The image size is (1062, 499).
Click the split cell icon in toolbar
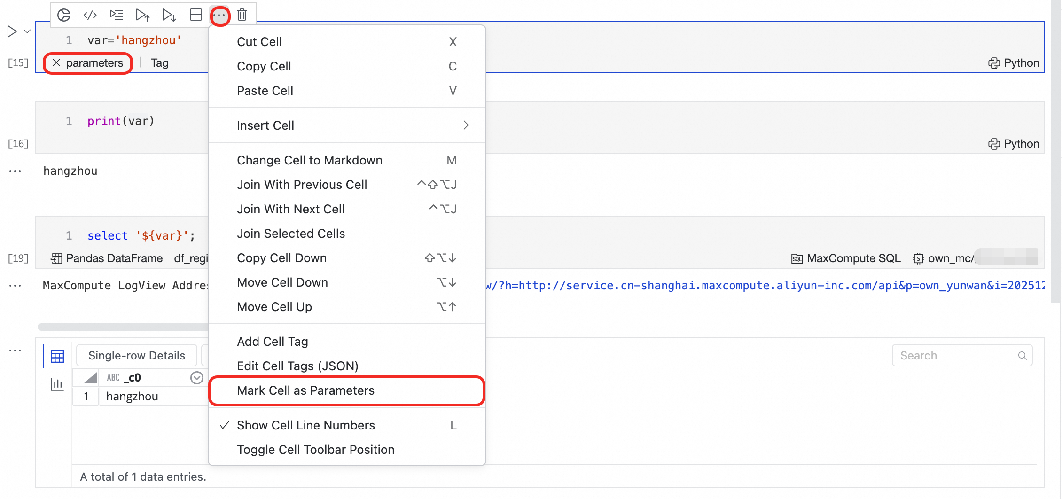196,15
